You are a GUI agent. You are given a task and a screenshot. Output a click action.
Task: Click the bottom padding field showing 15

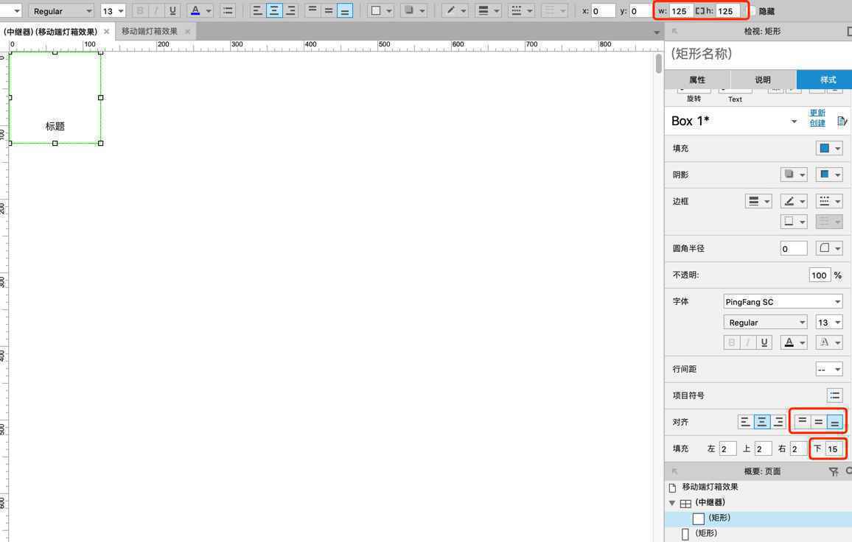[x=834, y=448]
